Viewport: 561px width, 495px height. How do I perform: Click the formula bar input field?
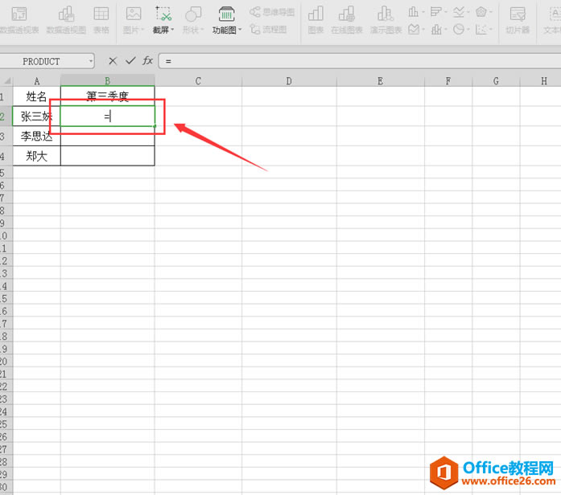pyautogui.click(x=360, y=61)
